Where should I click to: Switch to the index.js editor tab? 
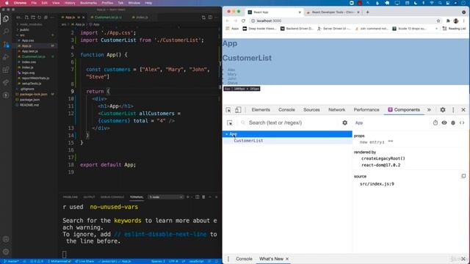coord(142,18)
